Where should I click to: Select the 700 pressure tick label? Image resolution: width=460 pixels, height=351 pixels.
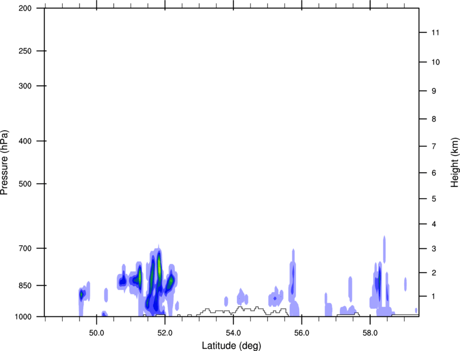(25, 248)
